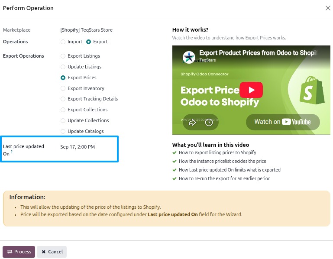333x259 pixels.
Task: Choose Export Prices option
Action: pyautogui.click(x=63, y=78)
